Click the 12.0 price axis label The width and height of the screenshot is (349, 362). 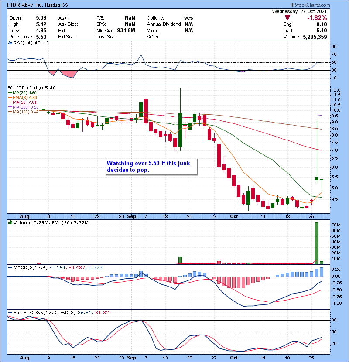tap(335, 90)
